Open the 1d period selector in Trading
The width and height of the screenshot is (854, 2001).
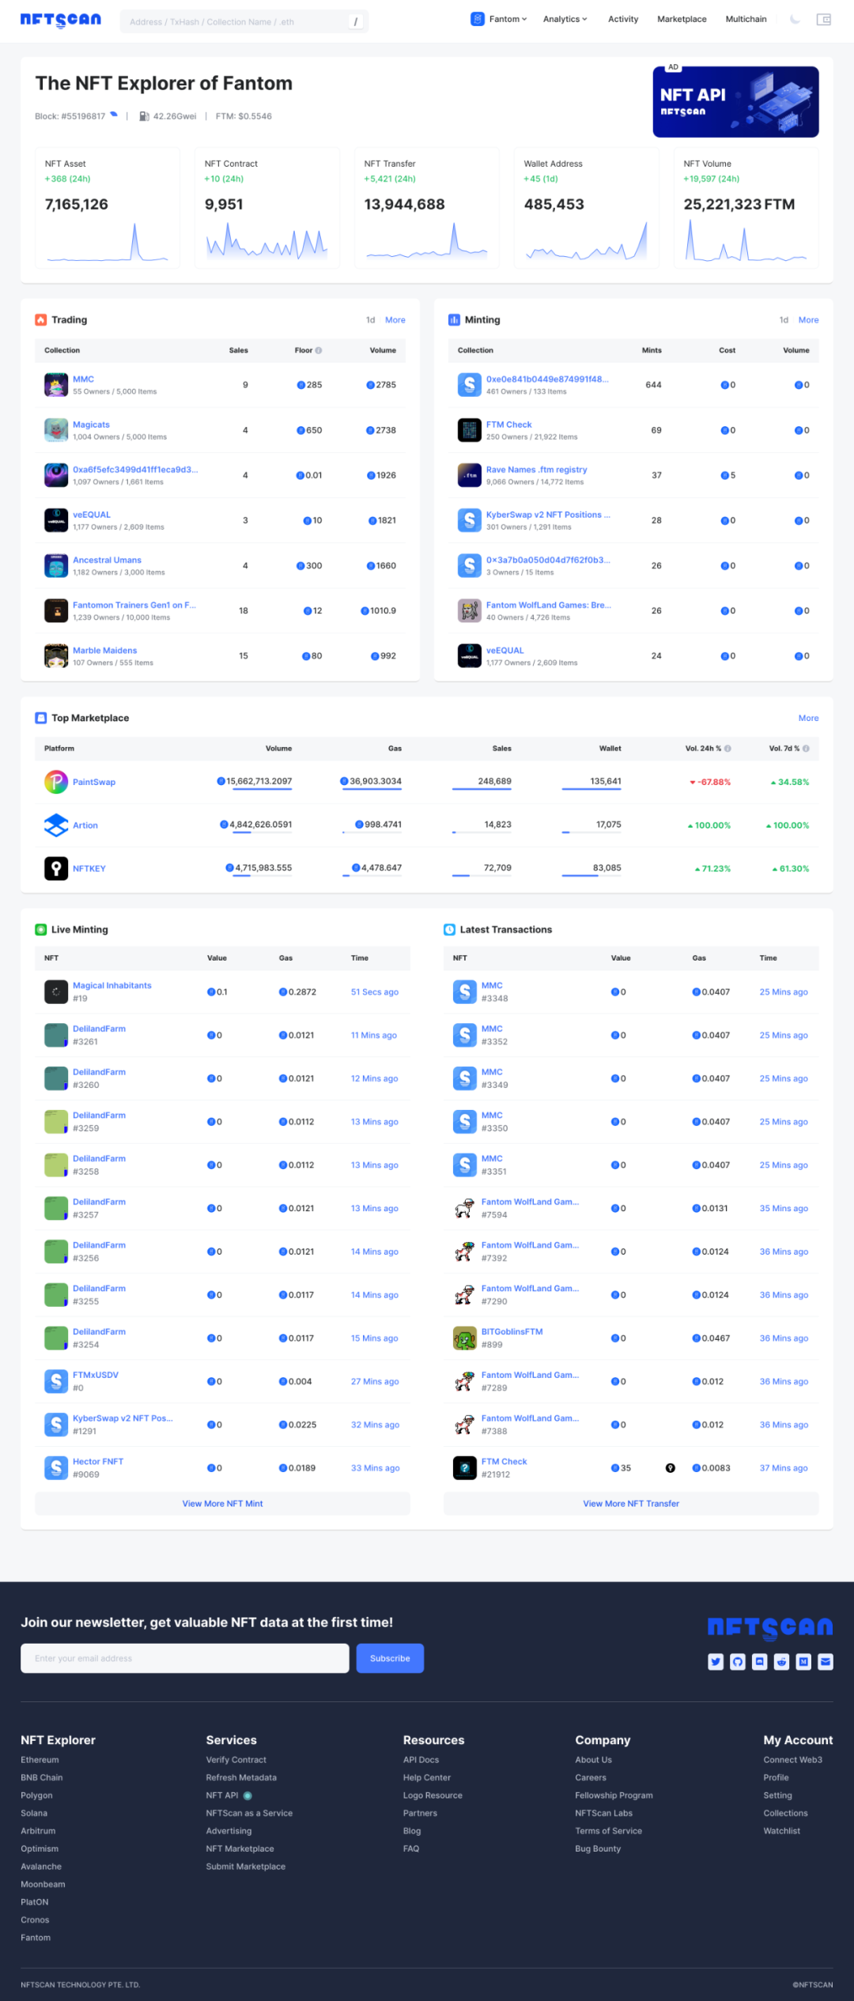(x=370, y=320)
